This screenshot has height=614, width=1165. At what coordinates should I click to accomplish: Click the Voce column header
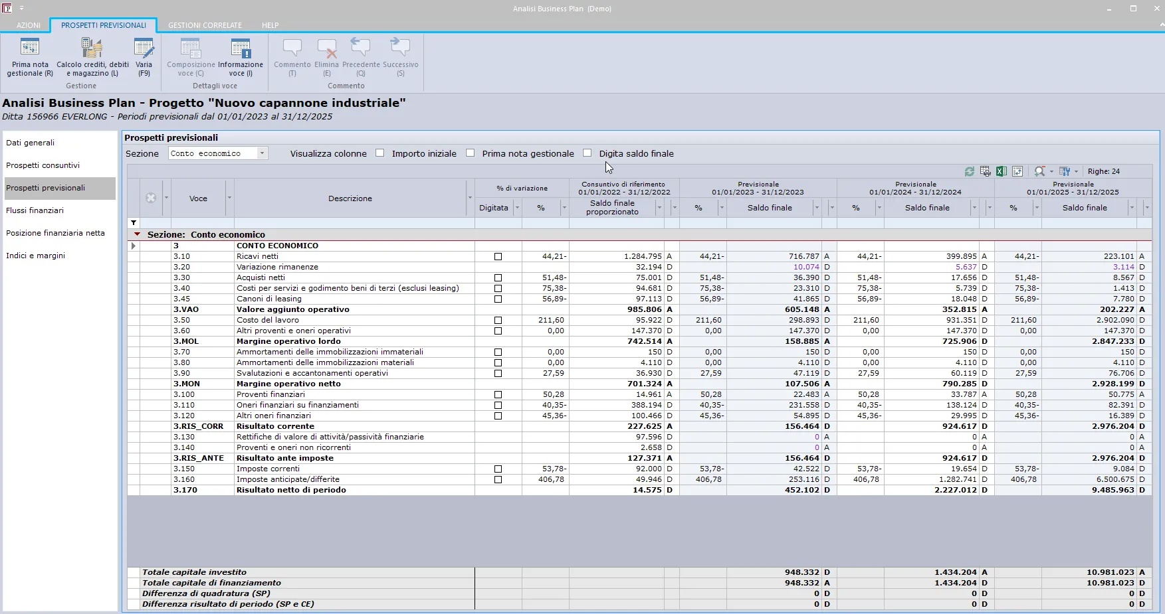[198, 198]
